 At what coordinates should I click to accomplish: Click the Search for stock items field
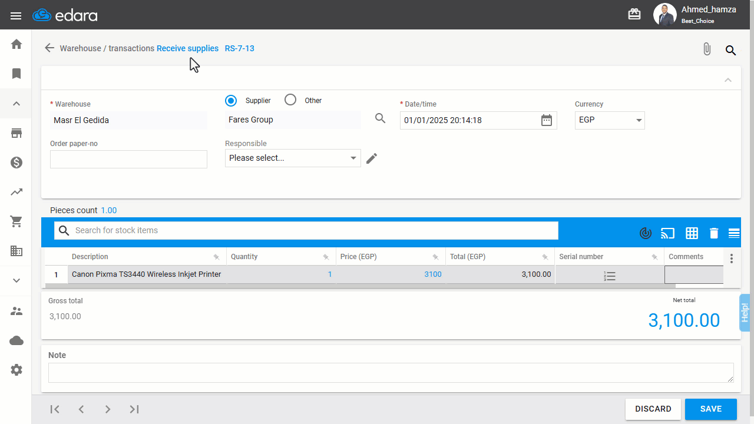(306, 230)
